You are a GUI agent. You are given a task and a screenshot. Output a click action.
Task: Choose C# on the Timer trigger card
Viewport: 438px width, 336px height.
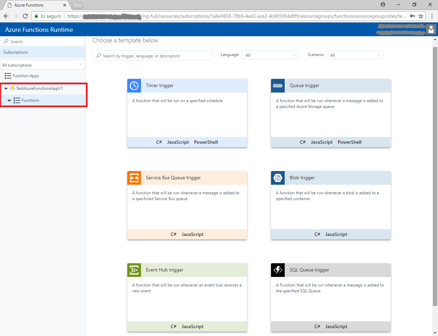[159, 142]
